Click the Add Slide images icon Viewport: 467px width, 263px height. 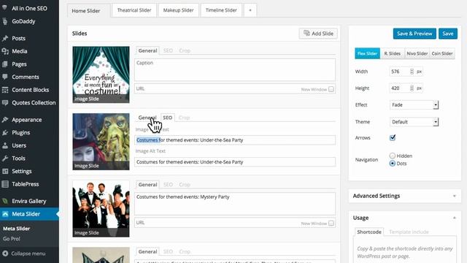(306, 33)
